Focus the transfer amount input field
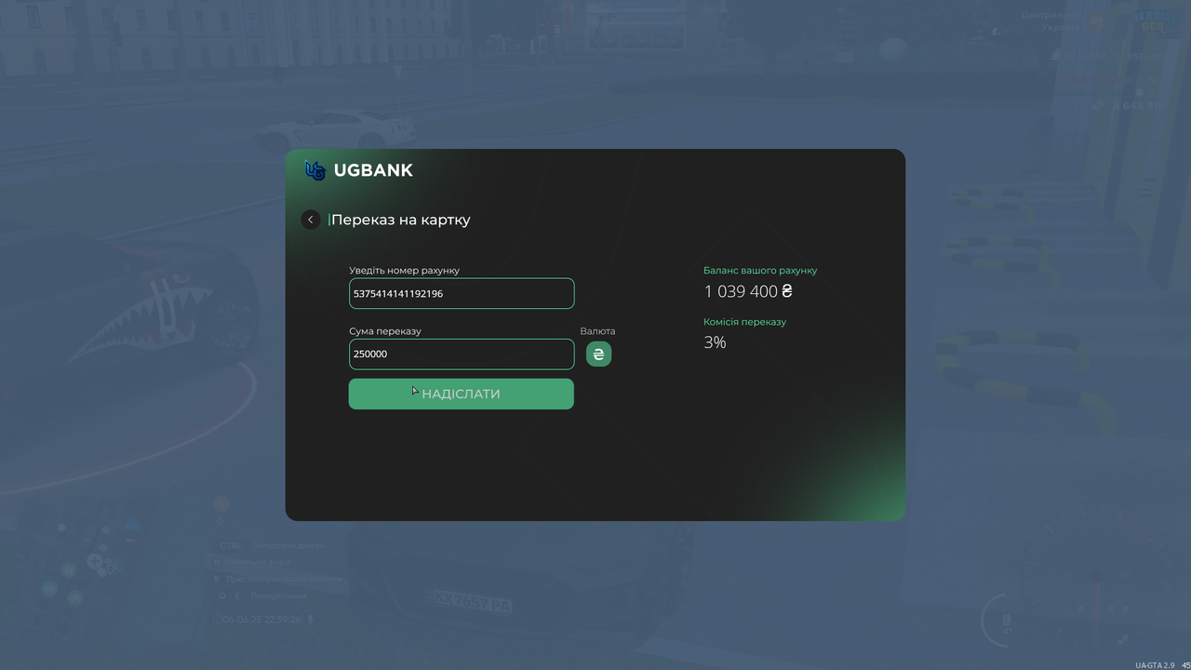Viewport: 1191px width, 670px height. click(x=462, y=354)
